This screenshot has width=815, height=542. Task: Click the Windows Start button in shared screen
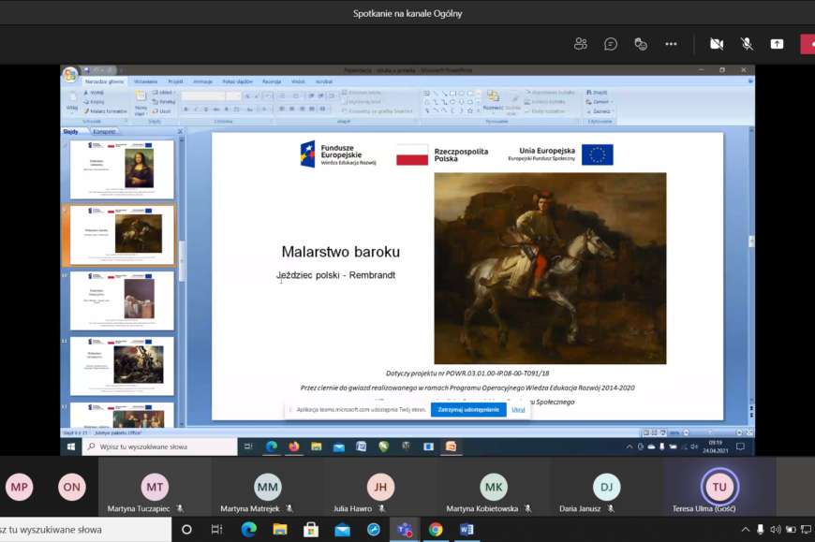(70, 447)
